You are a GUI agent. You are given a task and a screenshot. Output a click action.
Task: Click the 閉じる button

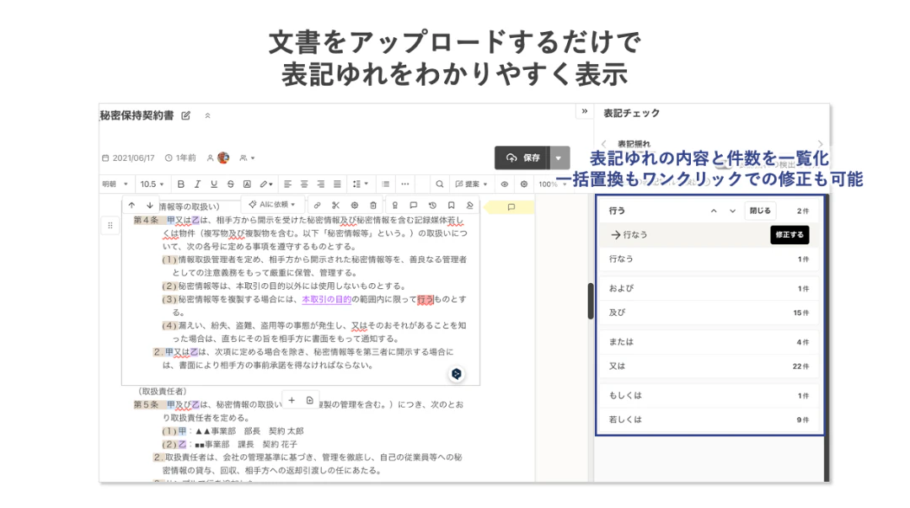click(x=759, y=211)
